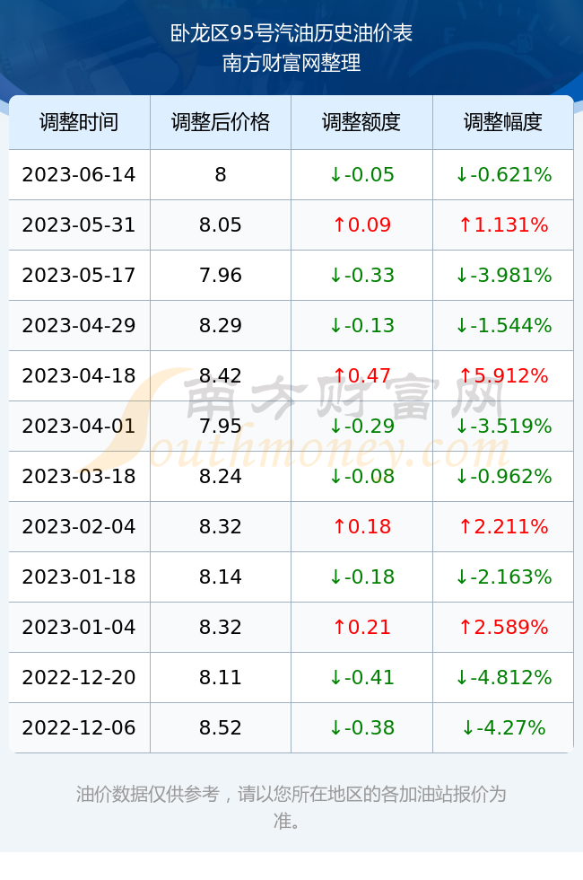The width and height of the screenshot is (583, 880).
Task: Click the green ↓-0.33 adjustment value
Action: 361,275
